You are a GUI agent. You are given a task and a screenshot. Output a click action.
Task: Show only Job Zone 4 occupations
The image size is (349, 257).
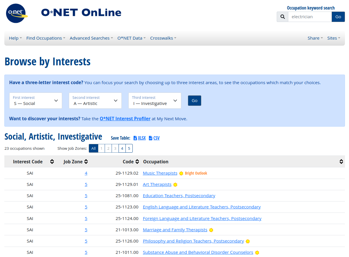122,148
